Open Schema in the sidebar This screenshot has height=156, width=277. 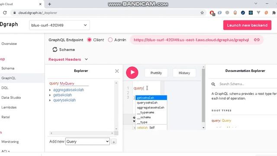pos(8,68)
